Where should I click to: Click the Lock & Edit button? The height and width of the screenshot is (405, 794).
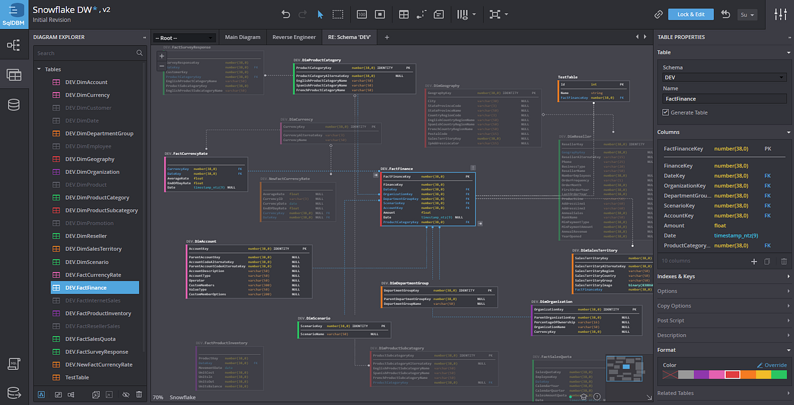[691, 14]
